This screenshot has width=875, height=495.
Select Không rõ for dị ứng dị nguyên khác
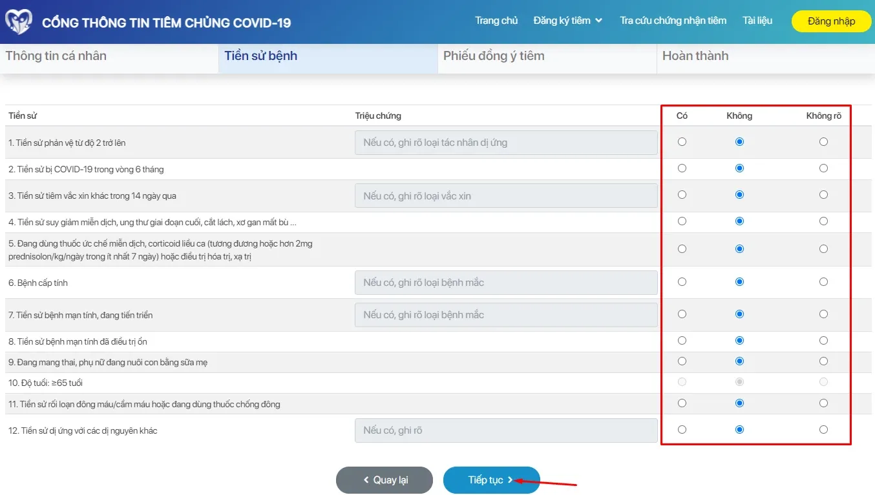point(823,430)
